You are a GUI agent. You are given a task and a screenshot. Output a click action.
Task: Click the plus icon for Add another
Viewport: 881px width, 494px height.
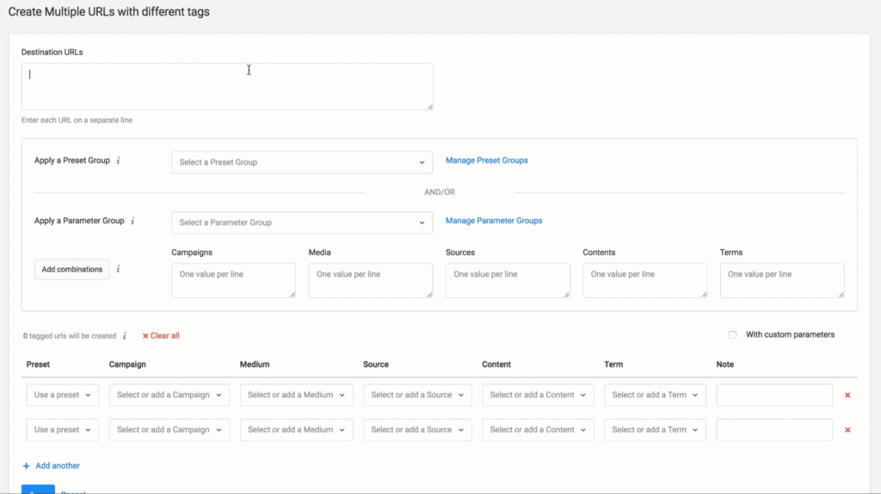coord(27,466)
